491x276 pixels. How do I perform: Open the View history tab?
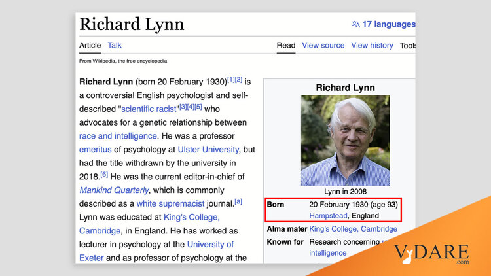click(372, 45)
